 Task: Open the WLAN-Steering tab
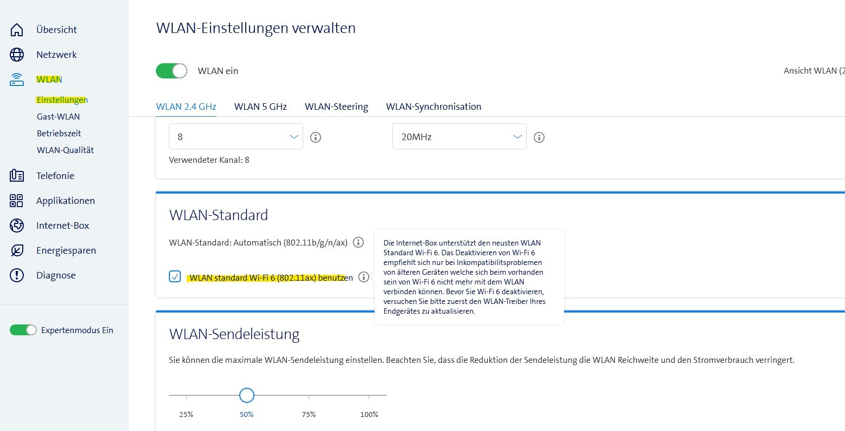(x=336, y=106)
